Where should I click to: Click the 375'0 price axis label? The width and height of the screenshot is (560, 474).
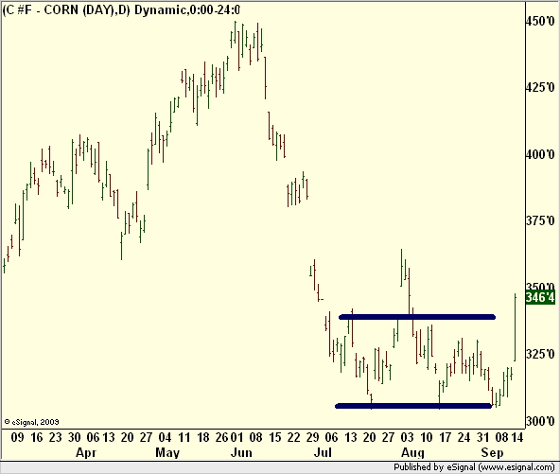pos(540,220)
